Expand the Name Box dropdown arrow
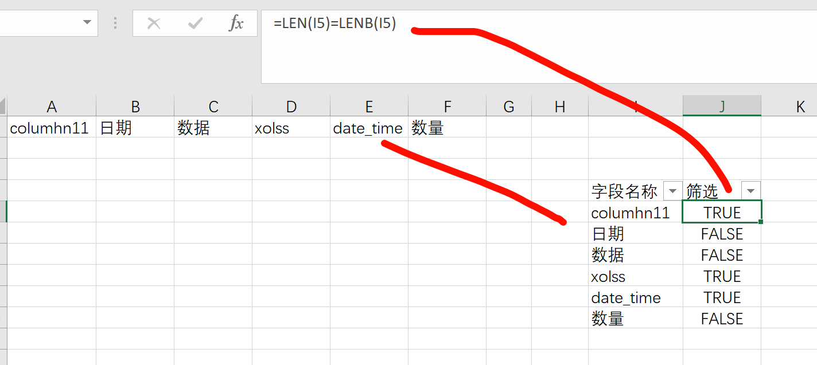The image size is (817, 365). [87, 23]
